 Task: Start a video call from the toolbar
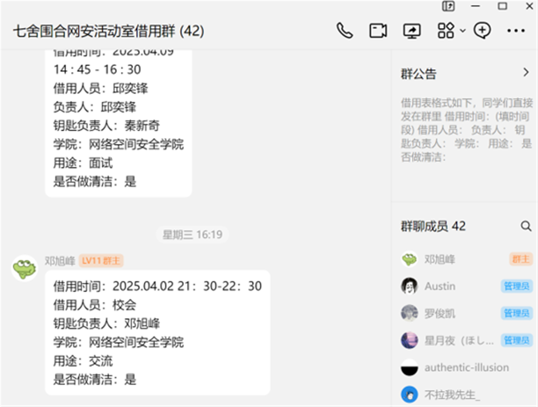click(378, 31)
